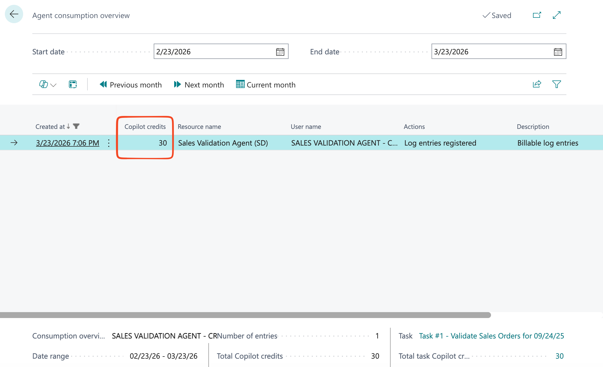Click the expand page diagonal arrows icon
The width and height of the screenshot is (603, 367).
click(x=556, y=15)
